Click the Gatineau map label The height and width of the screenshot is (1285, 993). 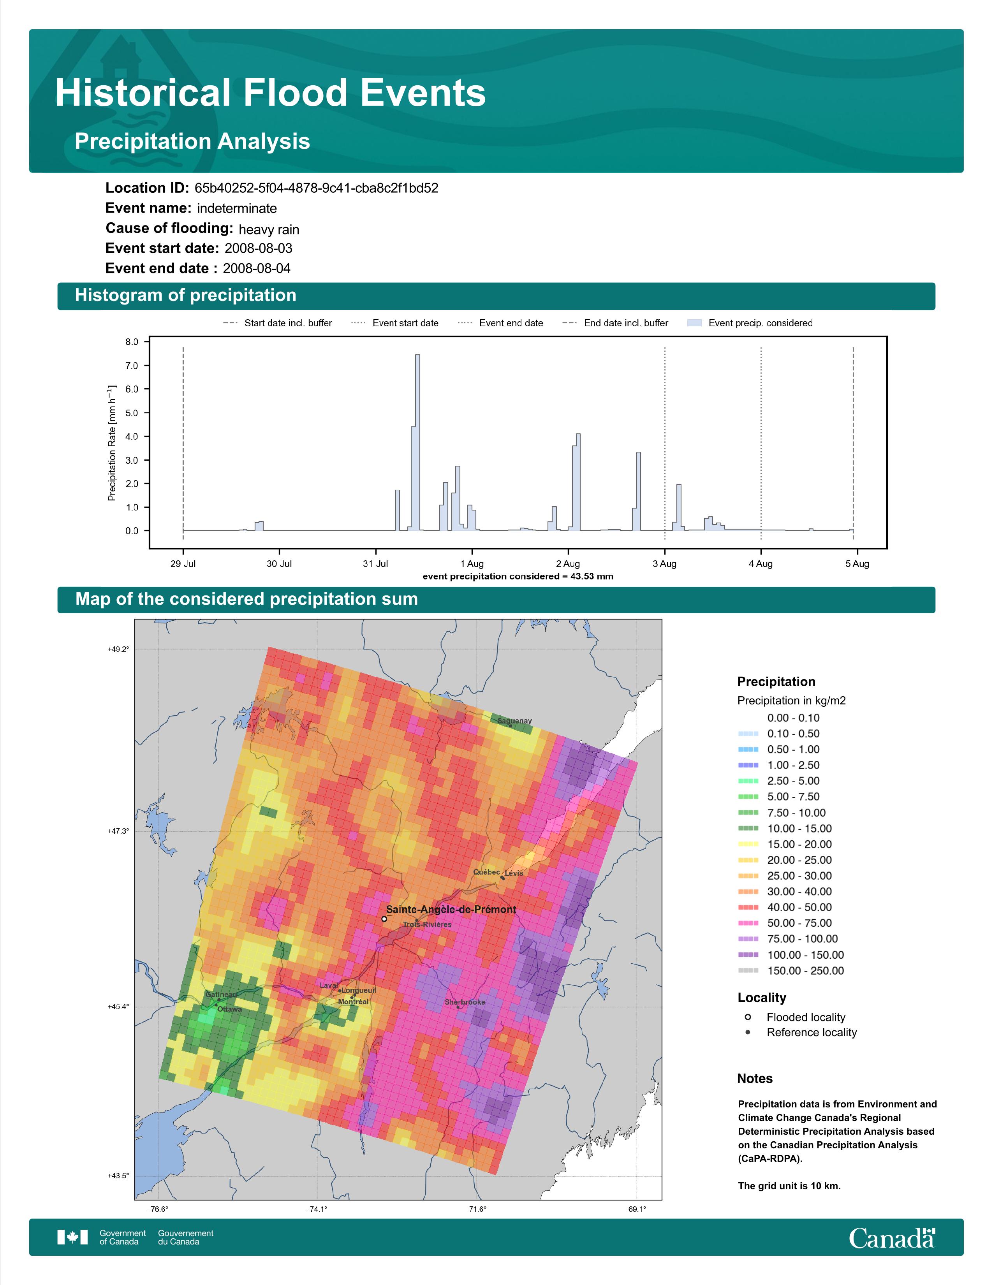tap(221, 995)
